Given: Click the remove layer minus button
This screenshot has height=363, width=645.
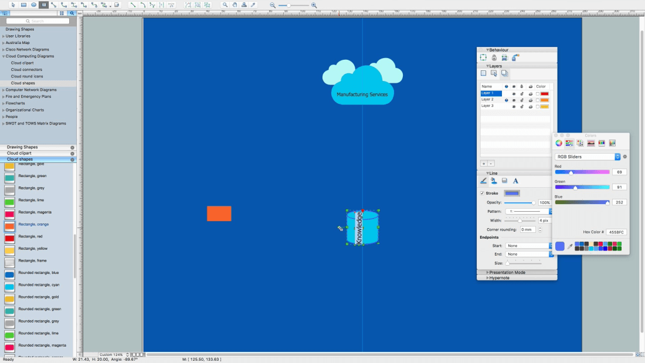Looking at the screenshot, I should (x=491, y=164).
